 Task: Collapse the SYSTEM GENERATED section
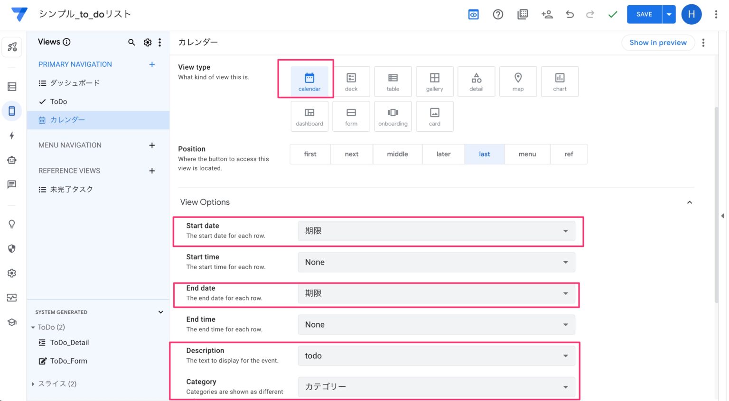[160, 312]
